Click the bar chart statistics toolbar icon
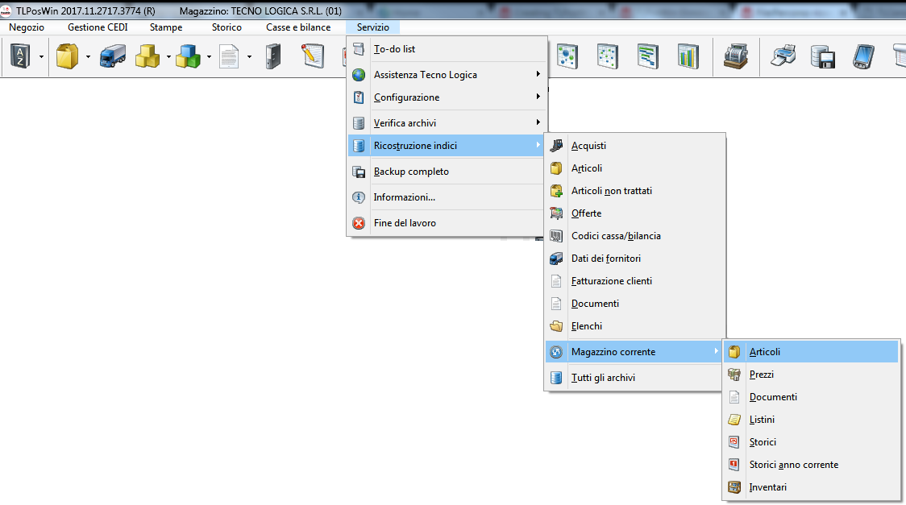 click(688, 56)
